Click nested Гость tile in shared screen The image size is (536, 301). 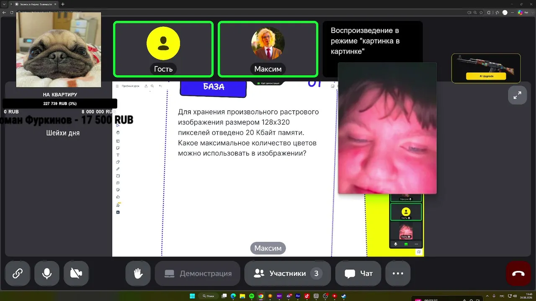(x=406, y=212)
